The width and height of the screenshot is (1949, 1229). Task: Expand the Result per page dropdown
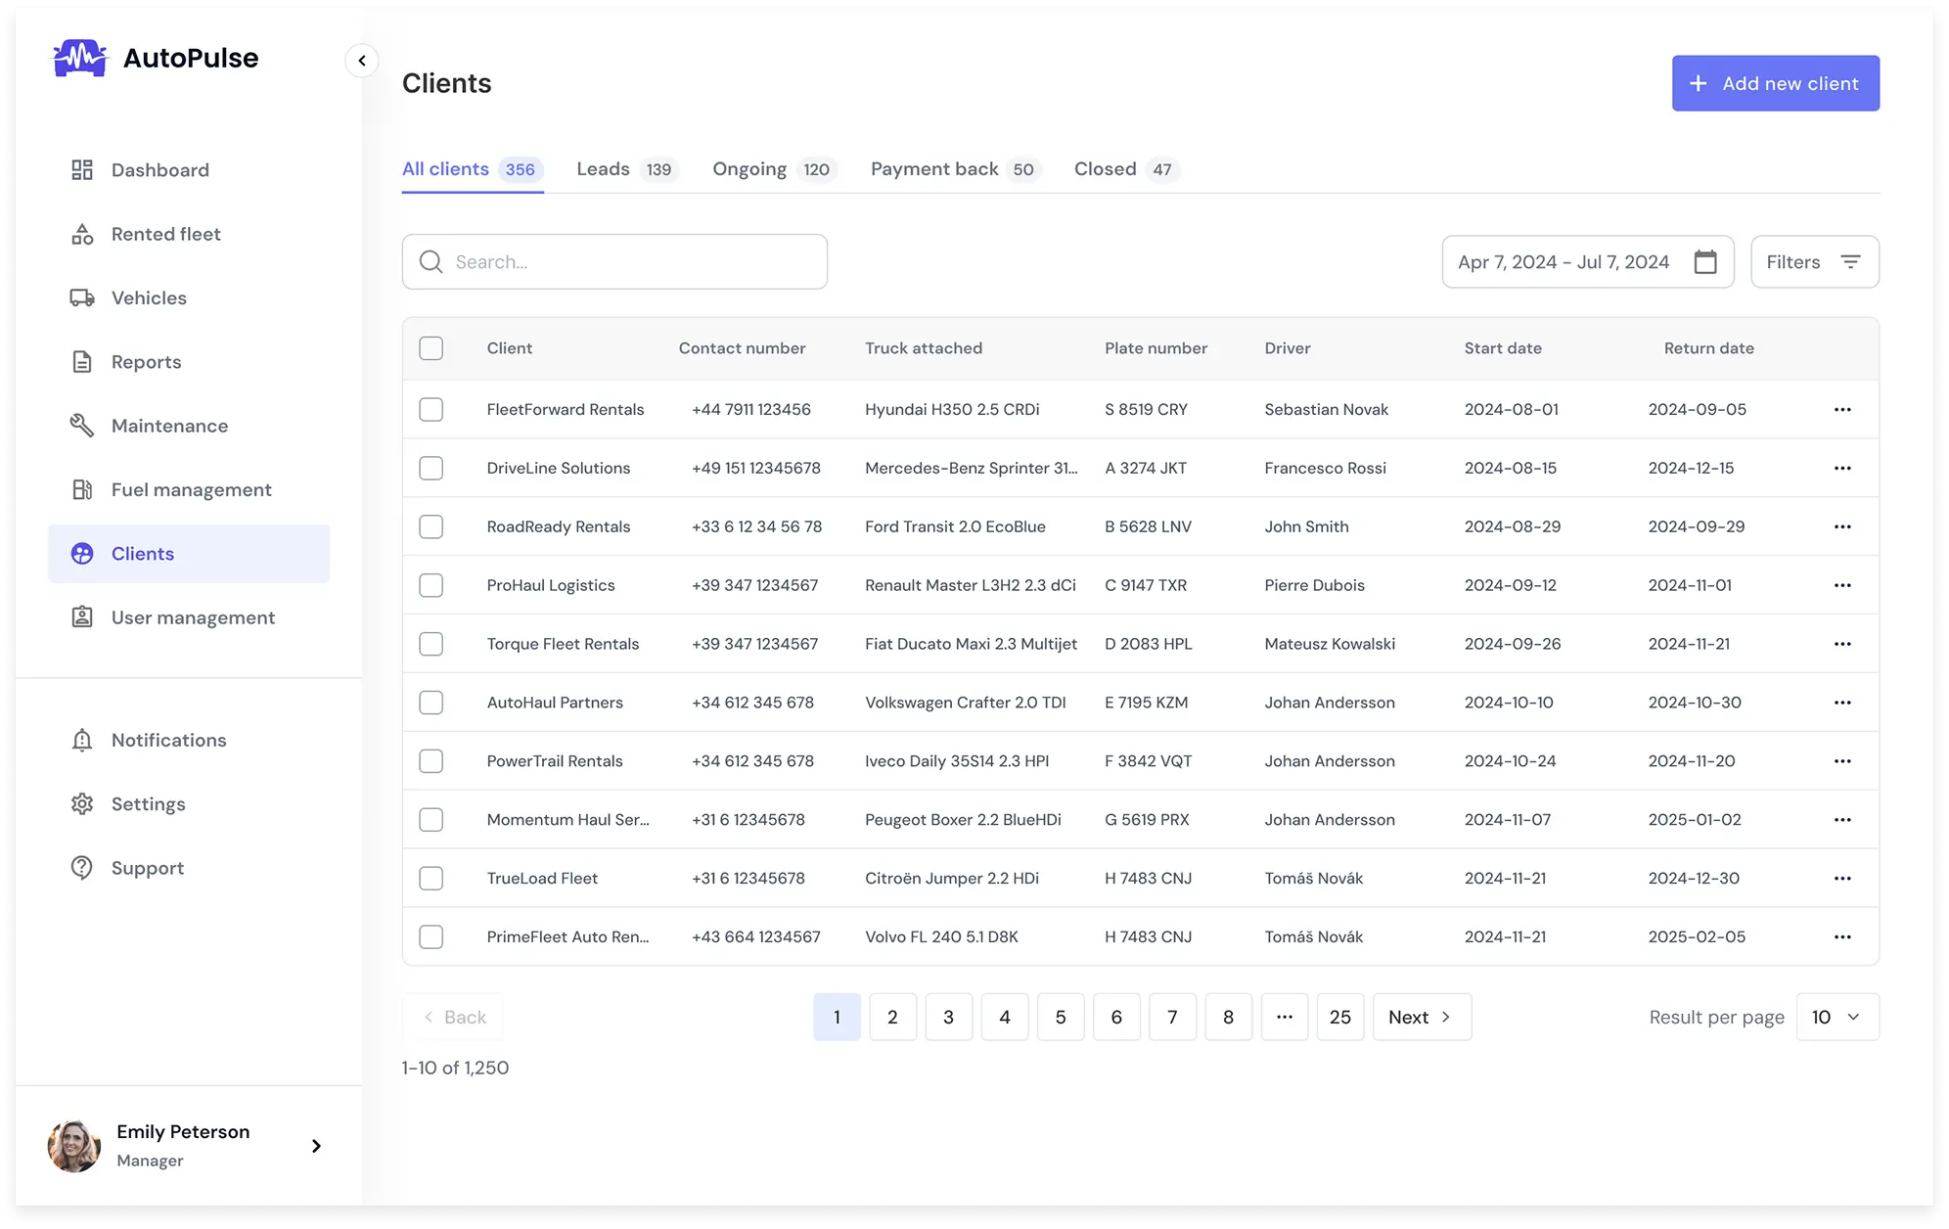[1836, 1018]
